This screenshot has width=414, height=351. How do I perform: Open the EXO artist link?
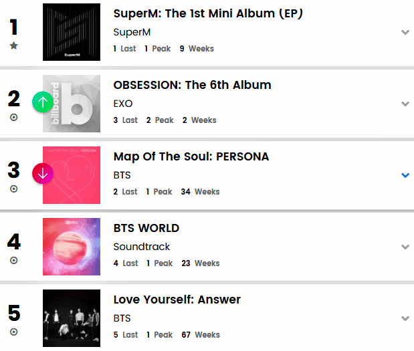pos(123,104)
